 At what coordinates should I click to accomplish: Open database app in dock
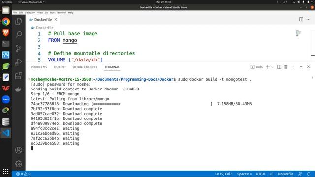6,122
